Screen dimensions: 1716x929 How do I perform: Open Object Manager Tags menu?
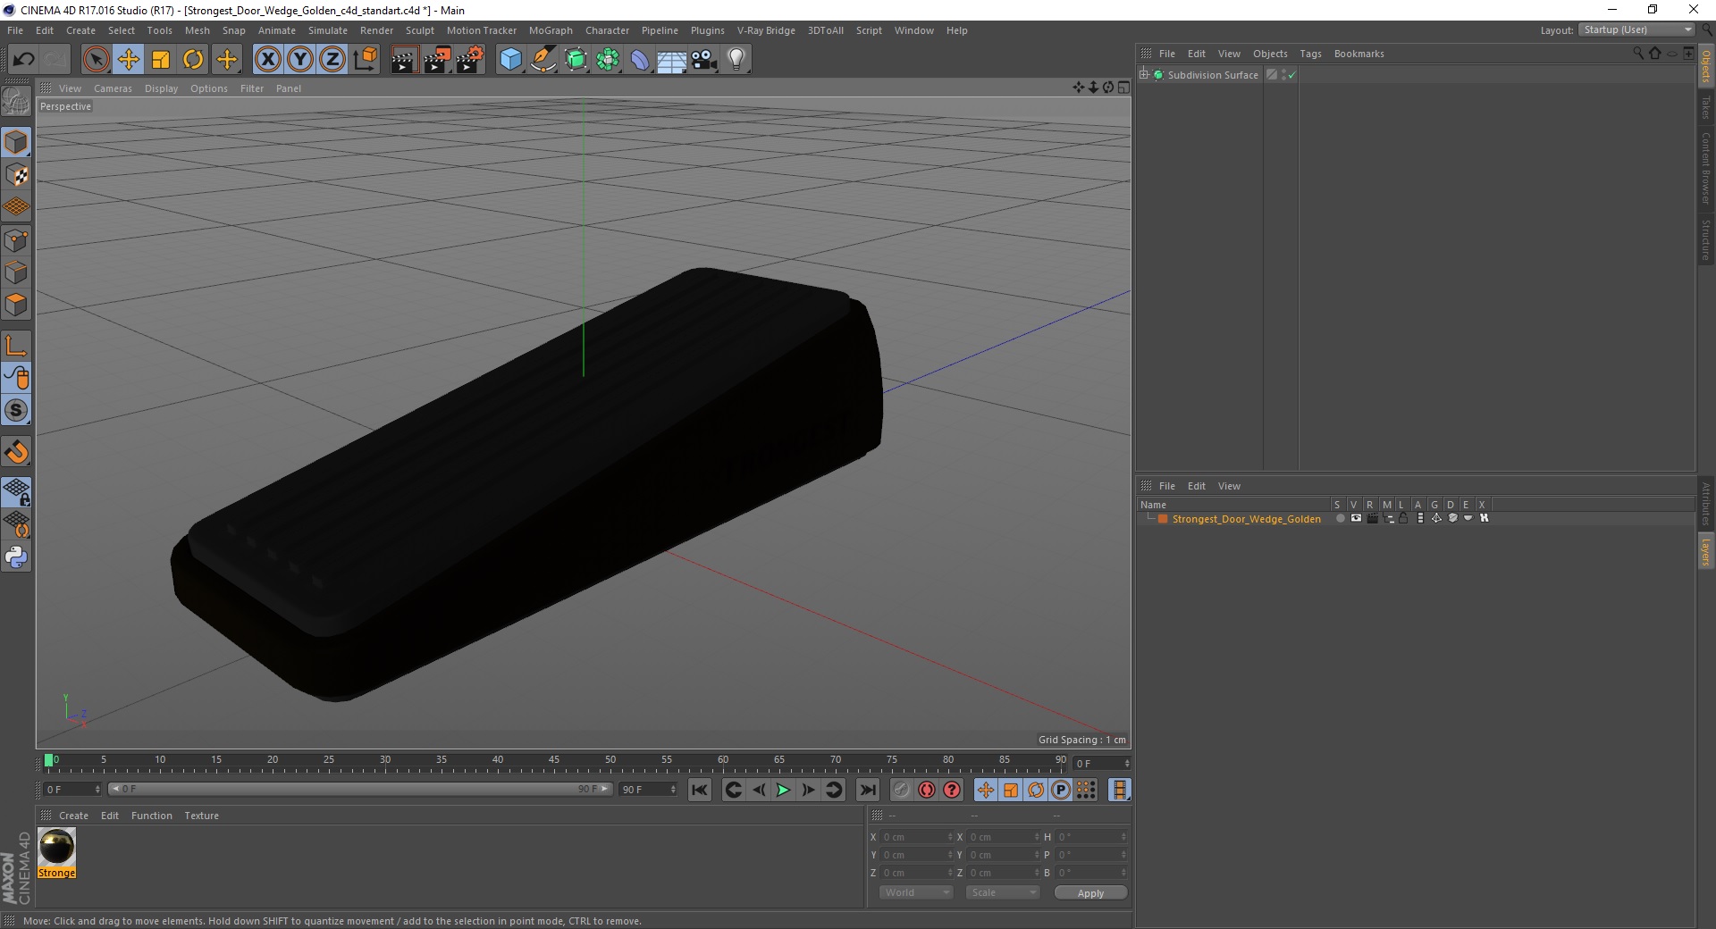[1310, 54]
